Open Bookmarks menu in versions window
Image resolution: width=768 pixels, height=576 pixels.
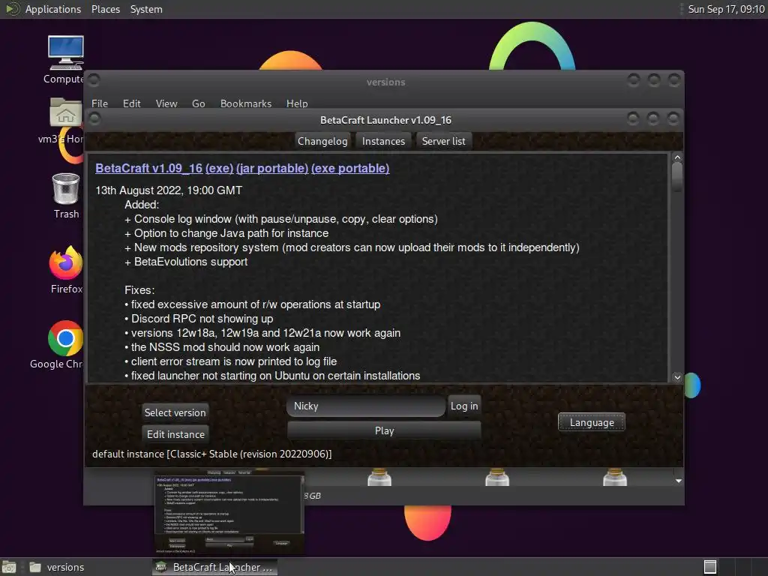coord(245,103)
